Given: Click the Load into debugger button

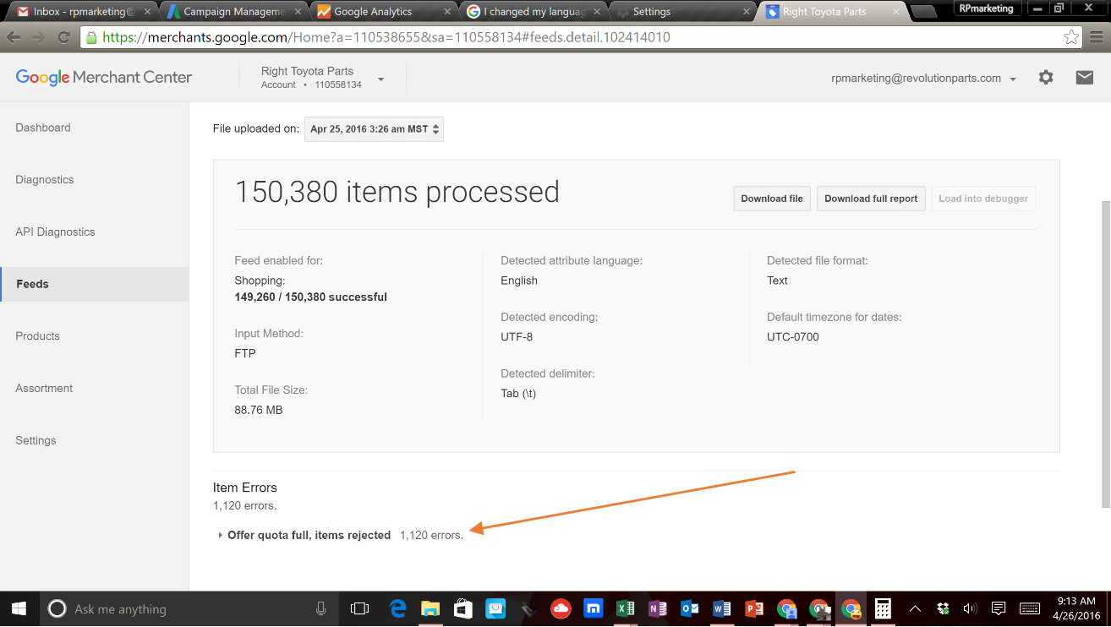Looking at the screenshot, I should click(x=983, y=199).
